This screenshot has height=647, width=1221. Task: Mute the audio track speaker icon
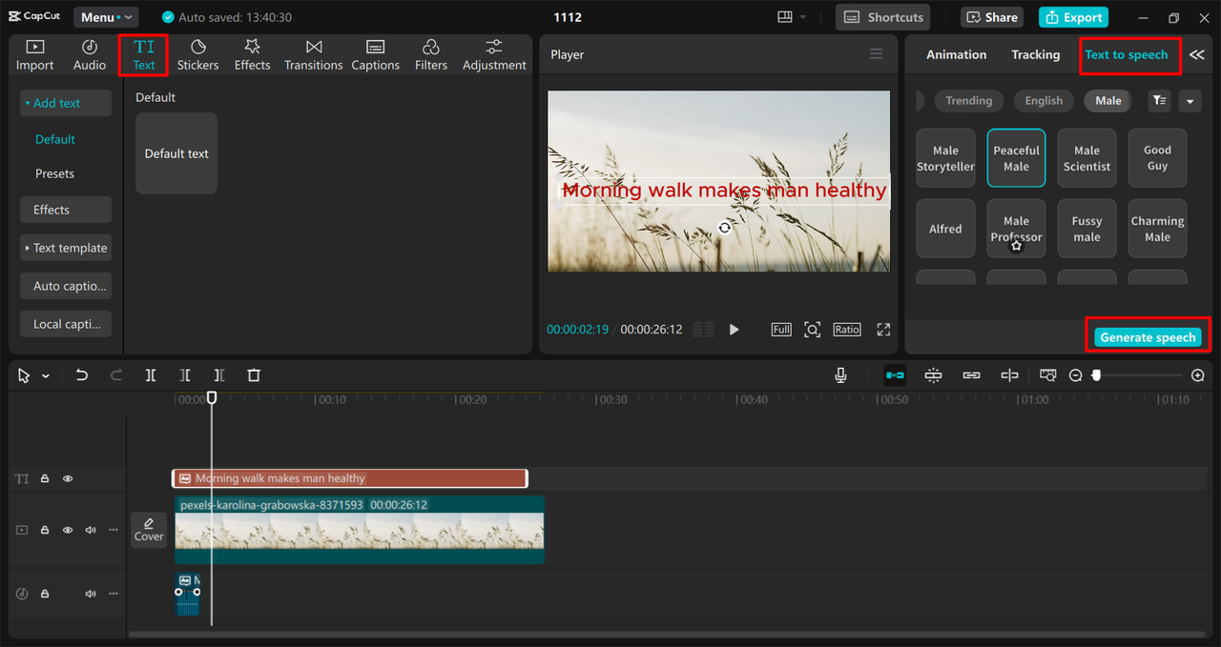(91, 594)
